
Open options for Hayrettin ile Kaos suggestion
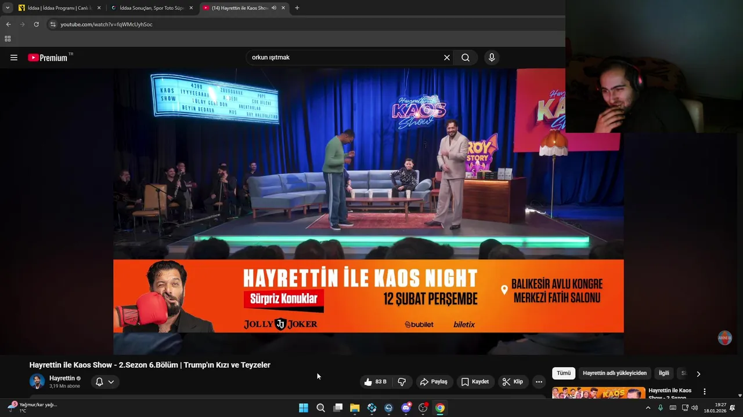(x=705, y=392)
